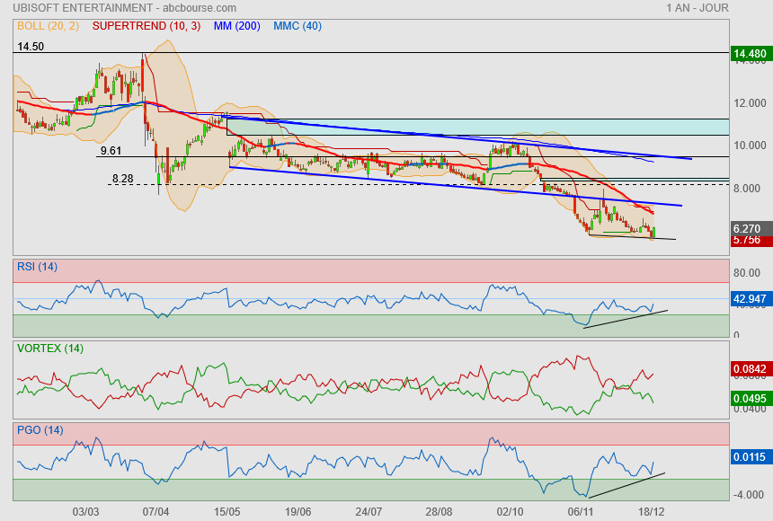The image size is (773, 521).
Task: Select the MMC (40) legend entry
Action: tap(297, 26)
